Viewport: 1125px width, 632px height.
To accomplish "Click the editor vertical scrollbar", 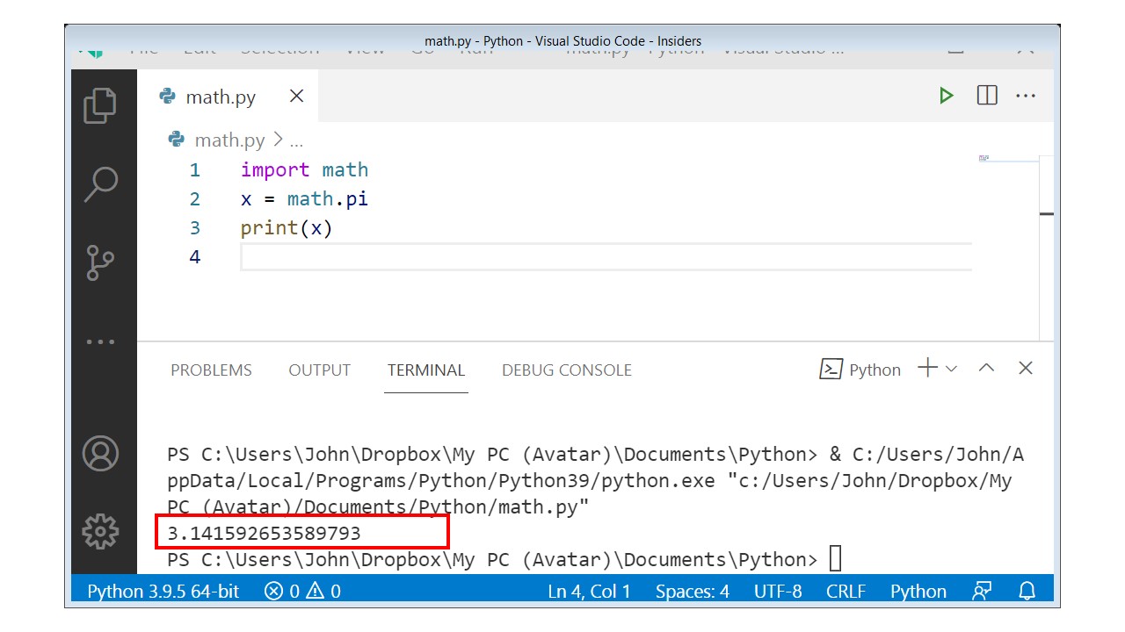I will point(1044,213).
